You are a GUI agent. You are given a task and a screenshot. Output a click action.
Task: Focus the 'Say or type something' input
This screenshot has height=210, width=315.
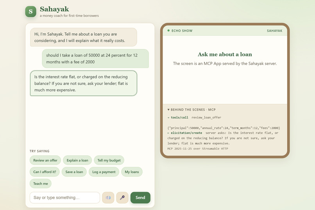[x=65, y=197]
